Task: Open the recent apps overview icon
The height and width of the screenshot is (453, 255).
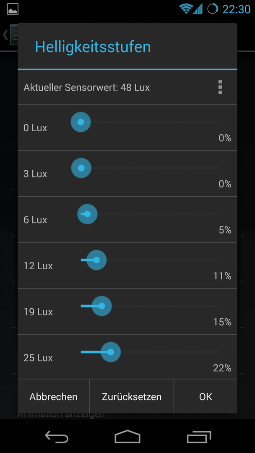Action: pyautogui.click(x=199, y=437)
